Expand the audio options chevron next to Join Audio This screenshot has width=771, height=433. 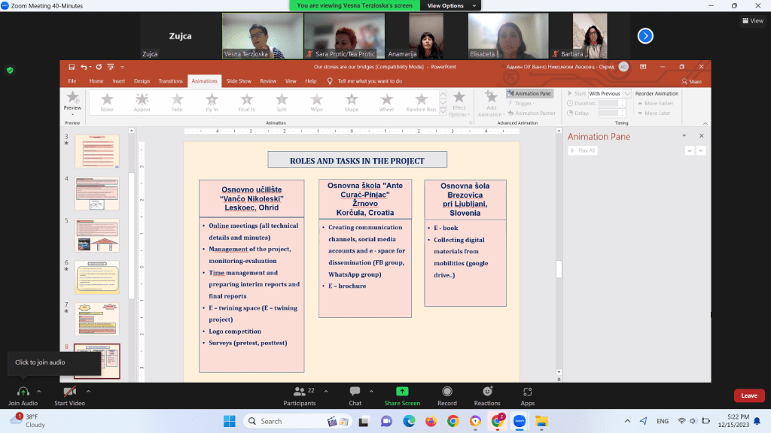click(39, 391)
